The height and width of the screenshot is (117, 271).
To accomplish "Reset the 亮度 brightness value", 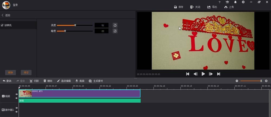I will click(115, 25).
